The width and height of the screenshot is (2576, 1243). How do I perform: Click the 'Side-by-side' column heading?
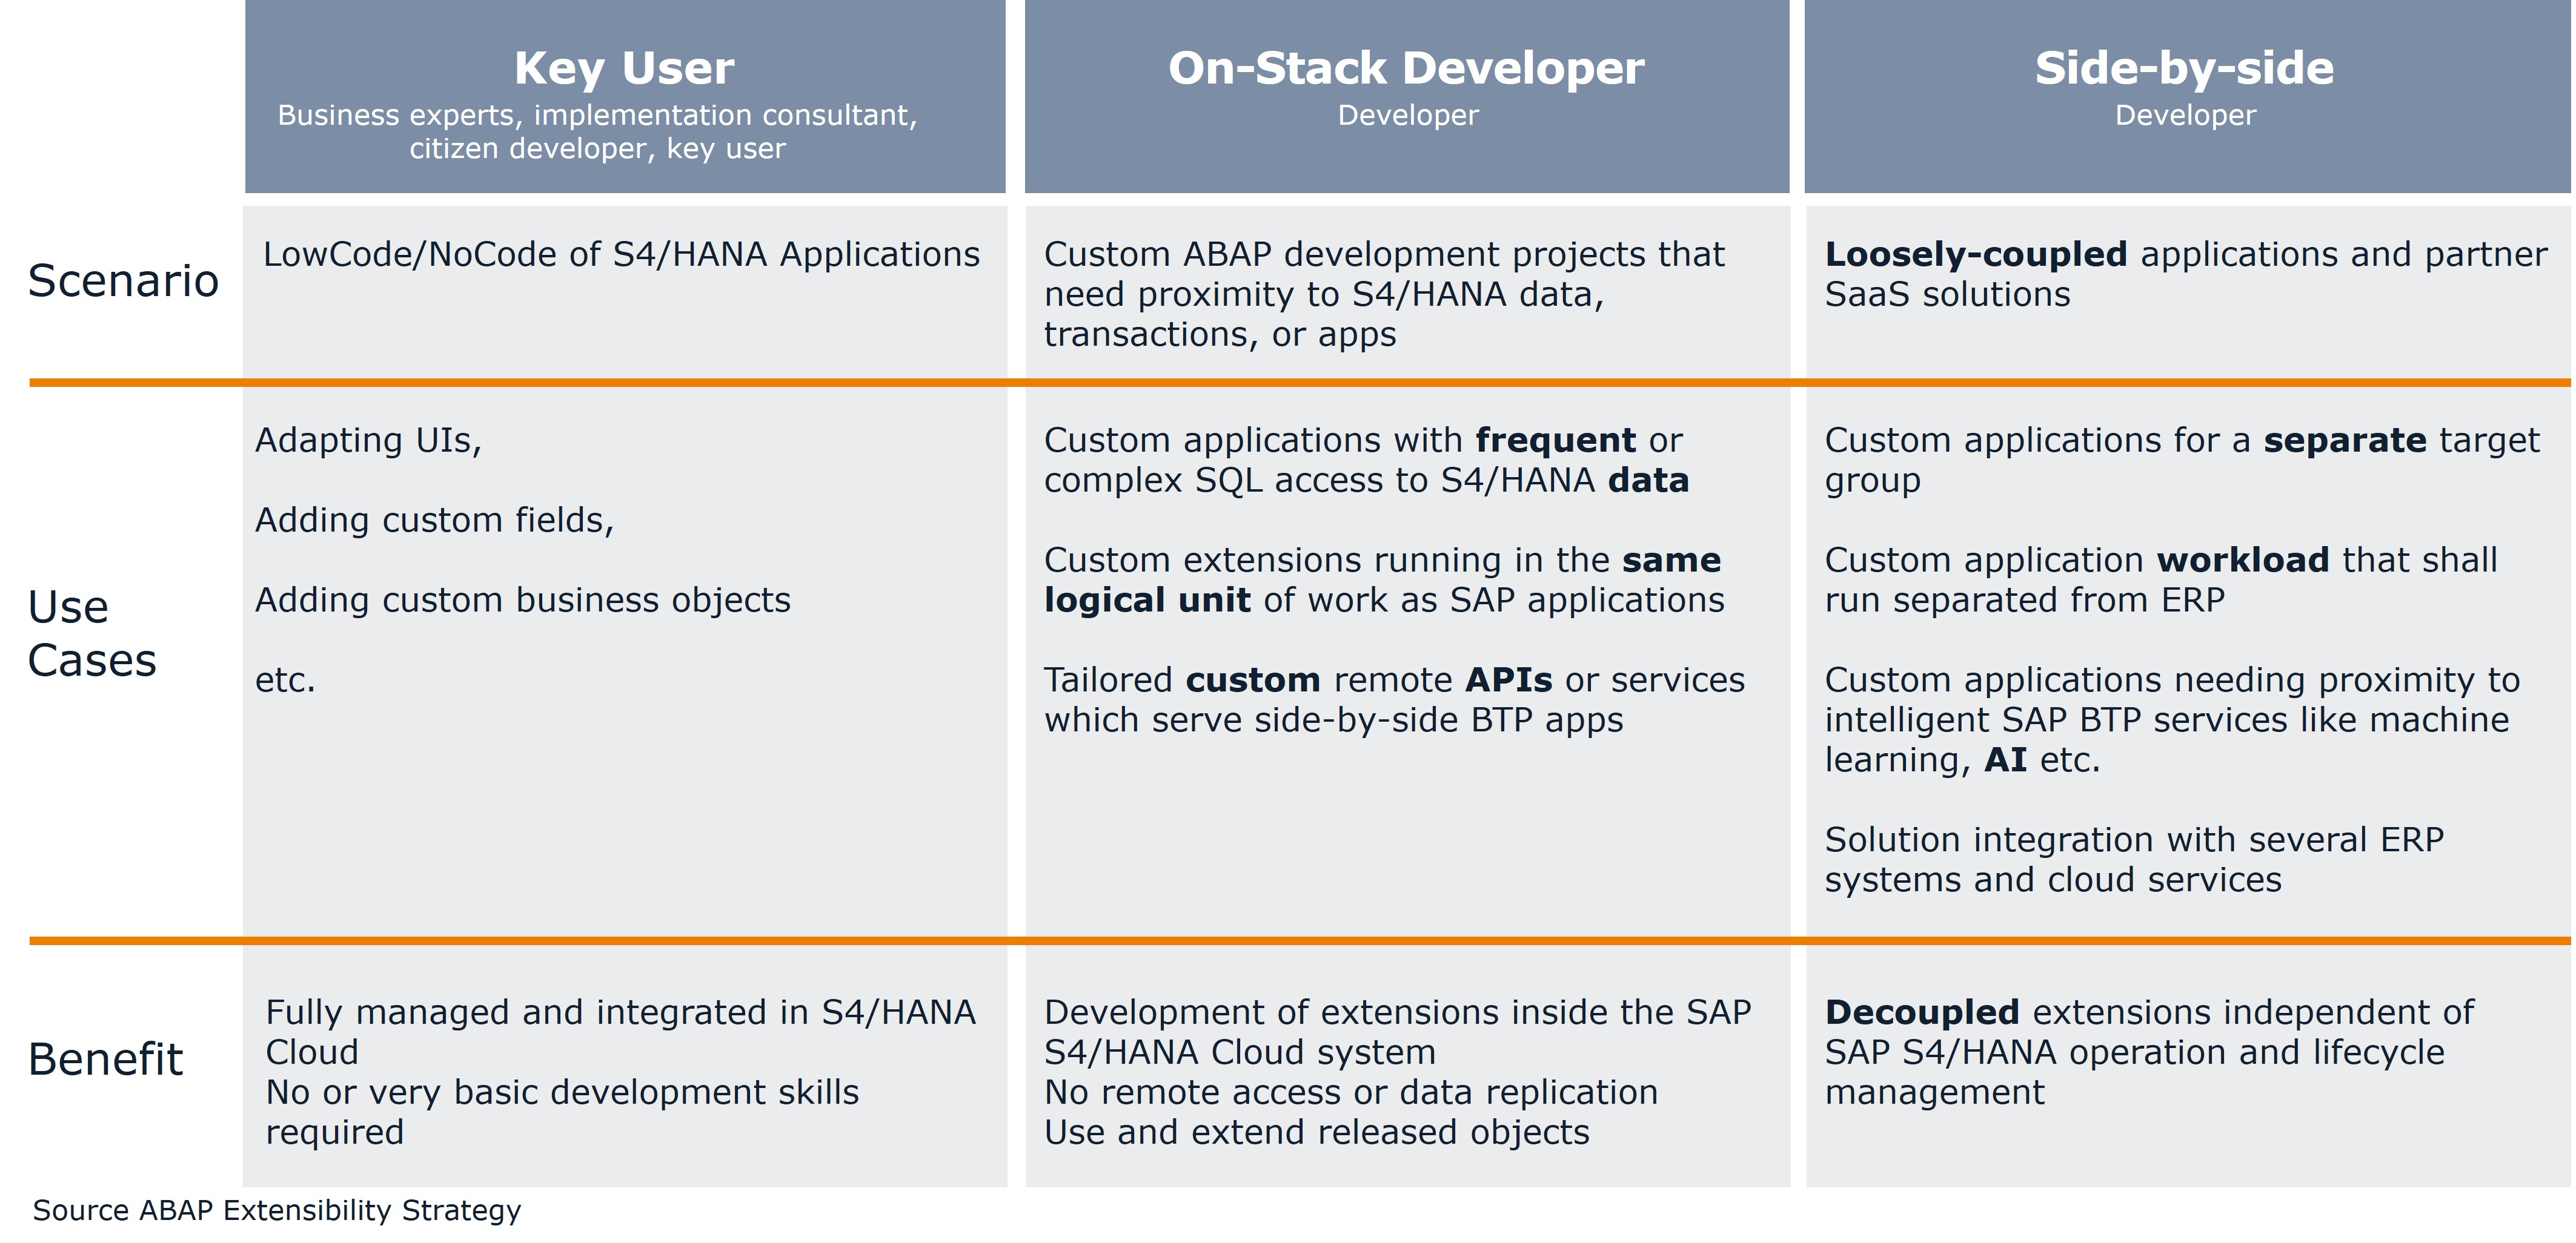(x=2185, y=68)
